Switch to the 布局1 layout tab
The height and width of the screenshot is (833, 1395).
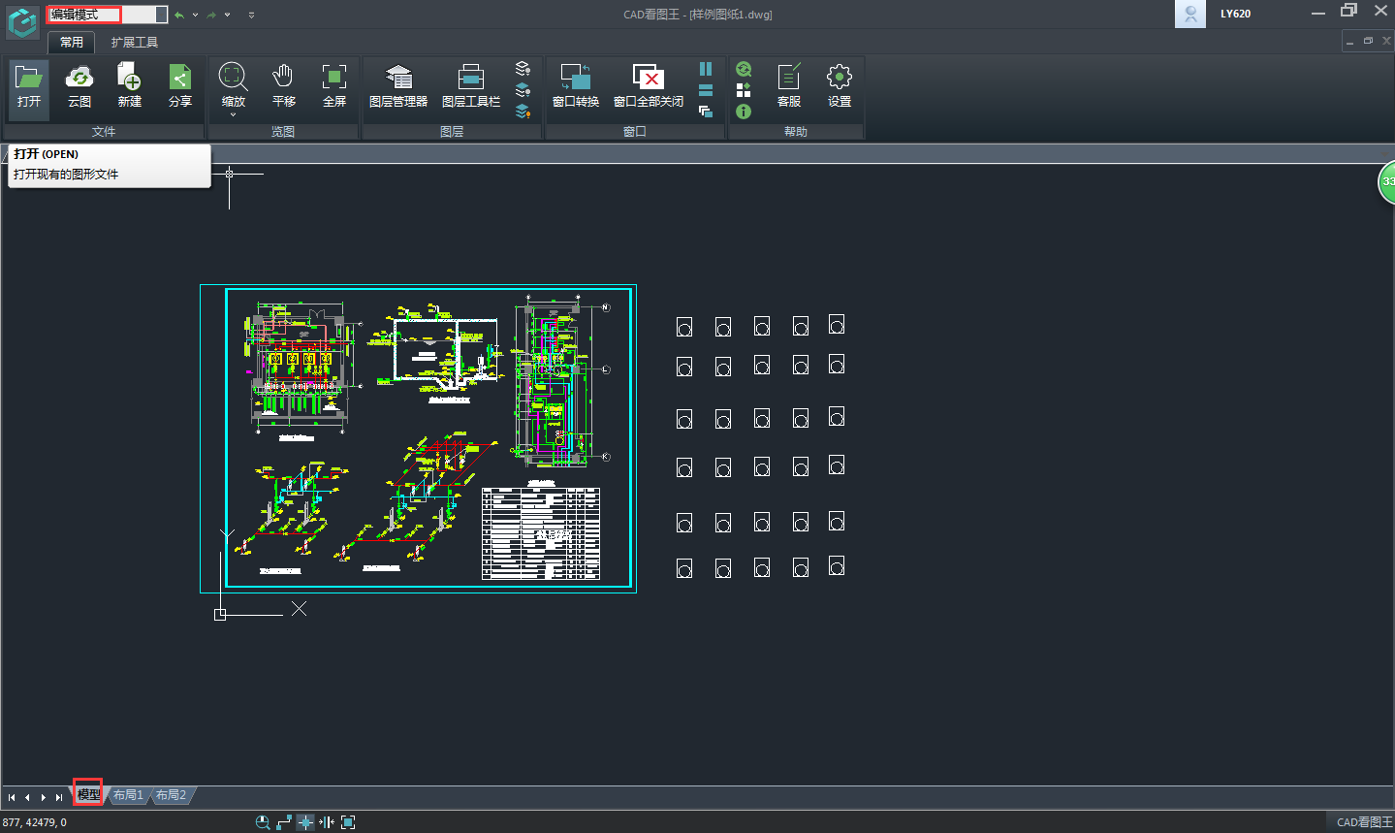click(128, 795)
